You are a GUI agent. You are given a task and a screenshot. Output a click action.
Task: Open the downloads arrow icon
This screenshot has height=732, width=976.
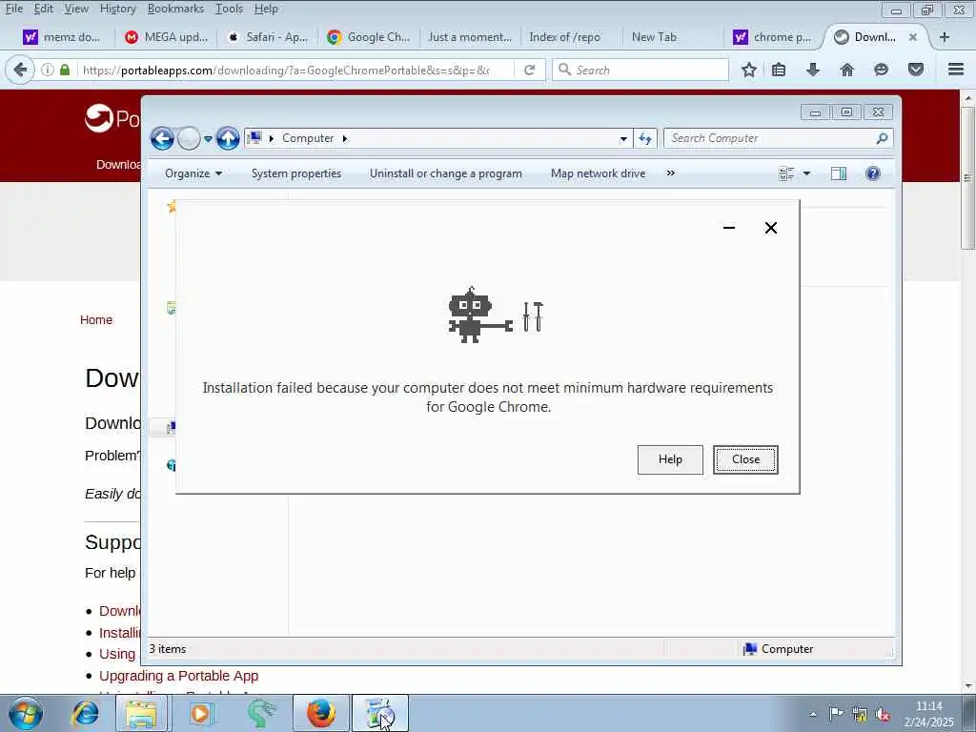pyautogui.click(x=812, y=70)
